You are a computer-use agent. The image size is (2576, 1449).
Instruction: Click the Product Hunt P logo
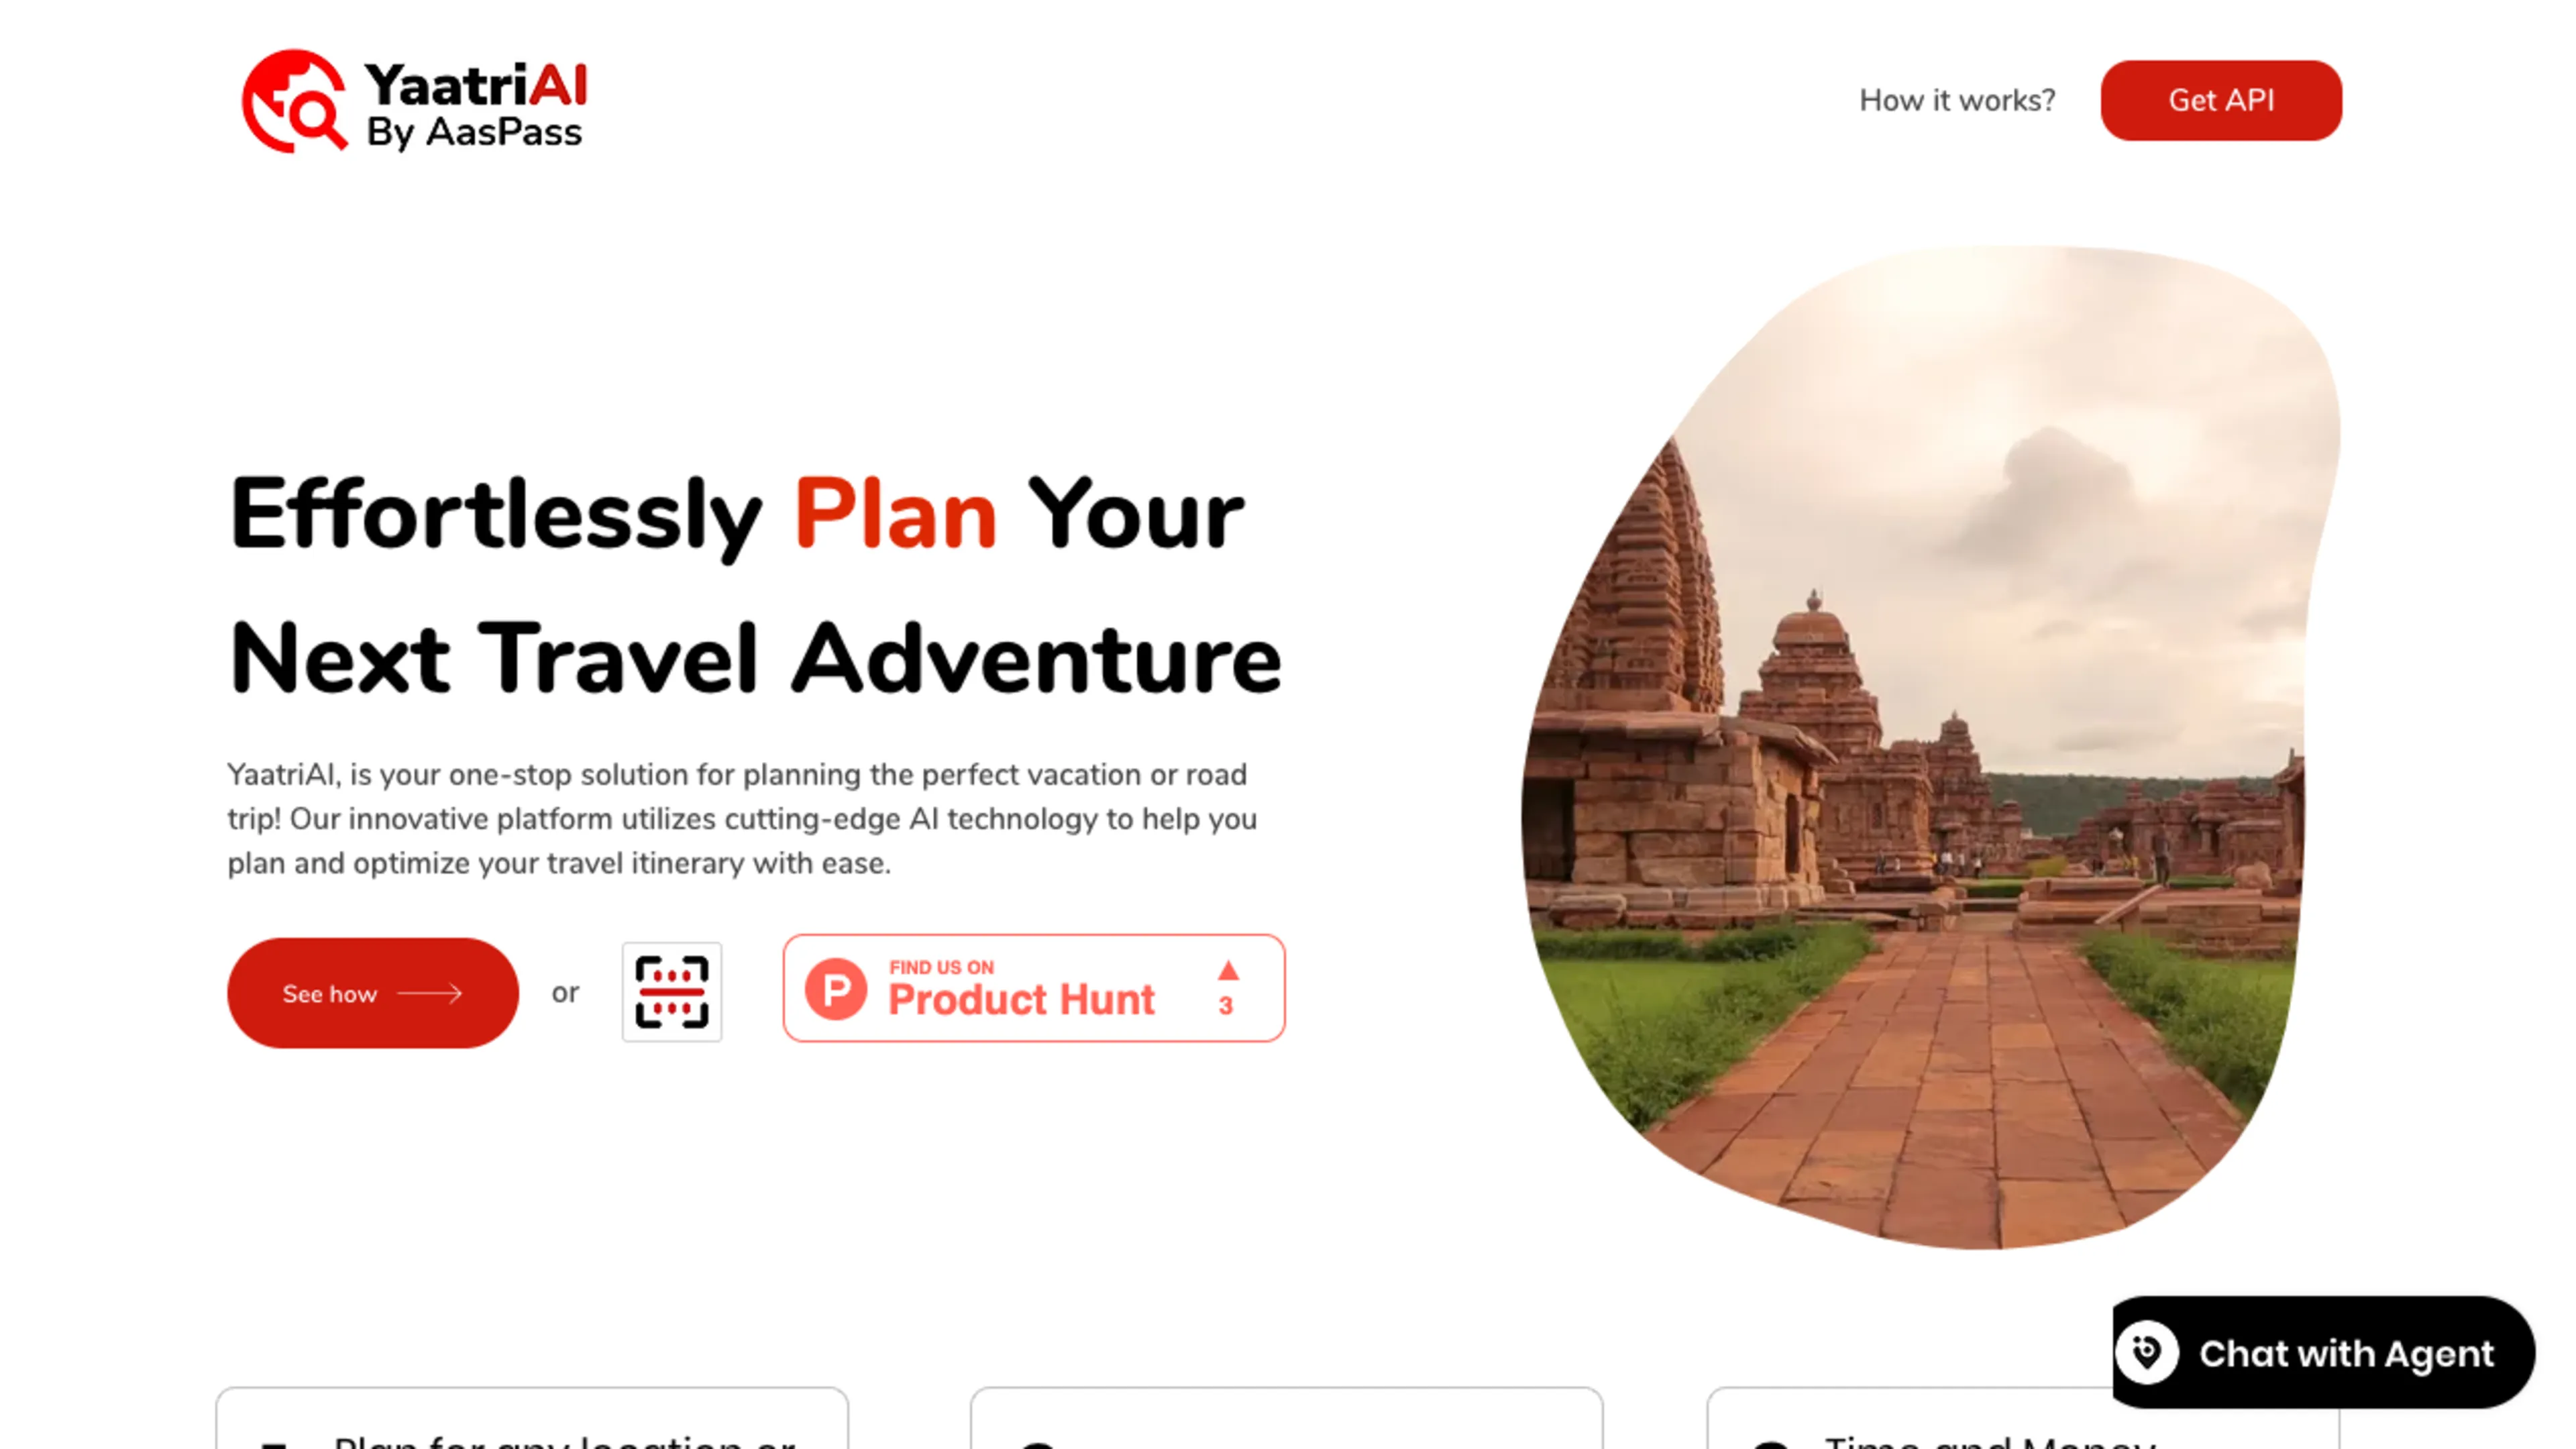point(836,989)
